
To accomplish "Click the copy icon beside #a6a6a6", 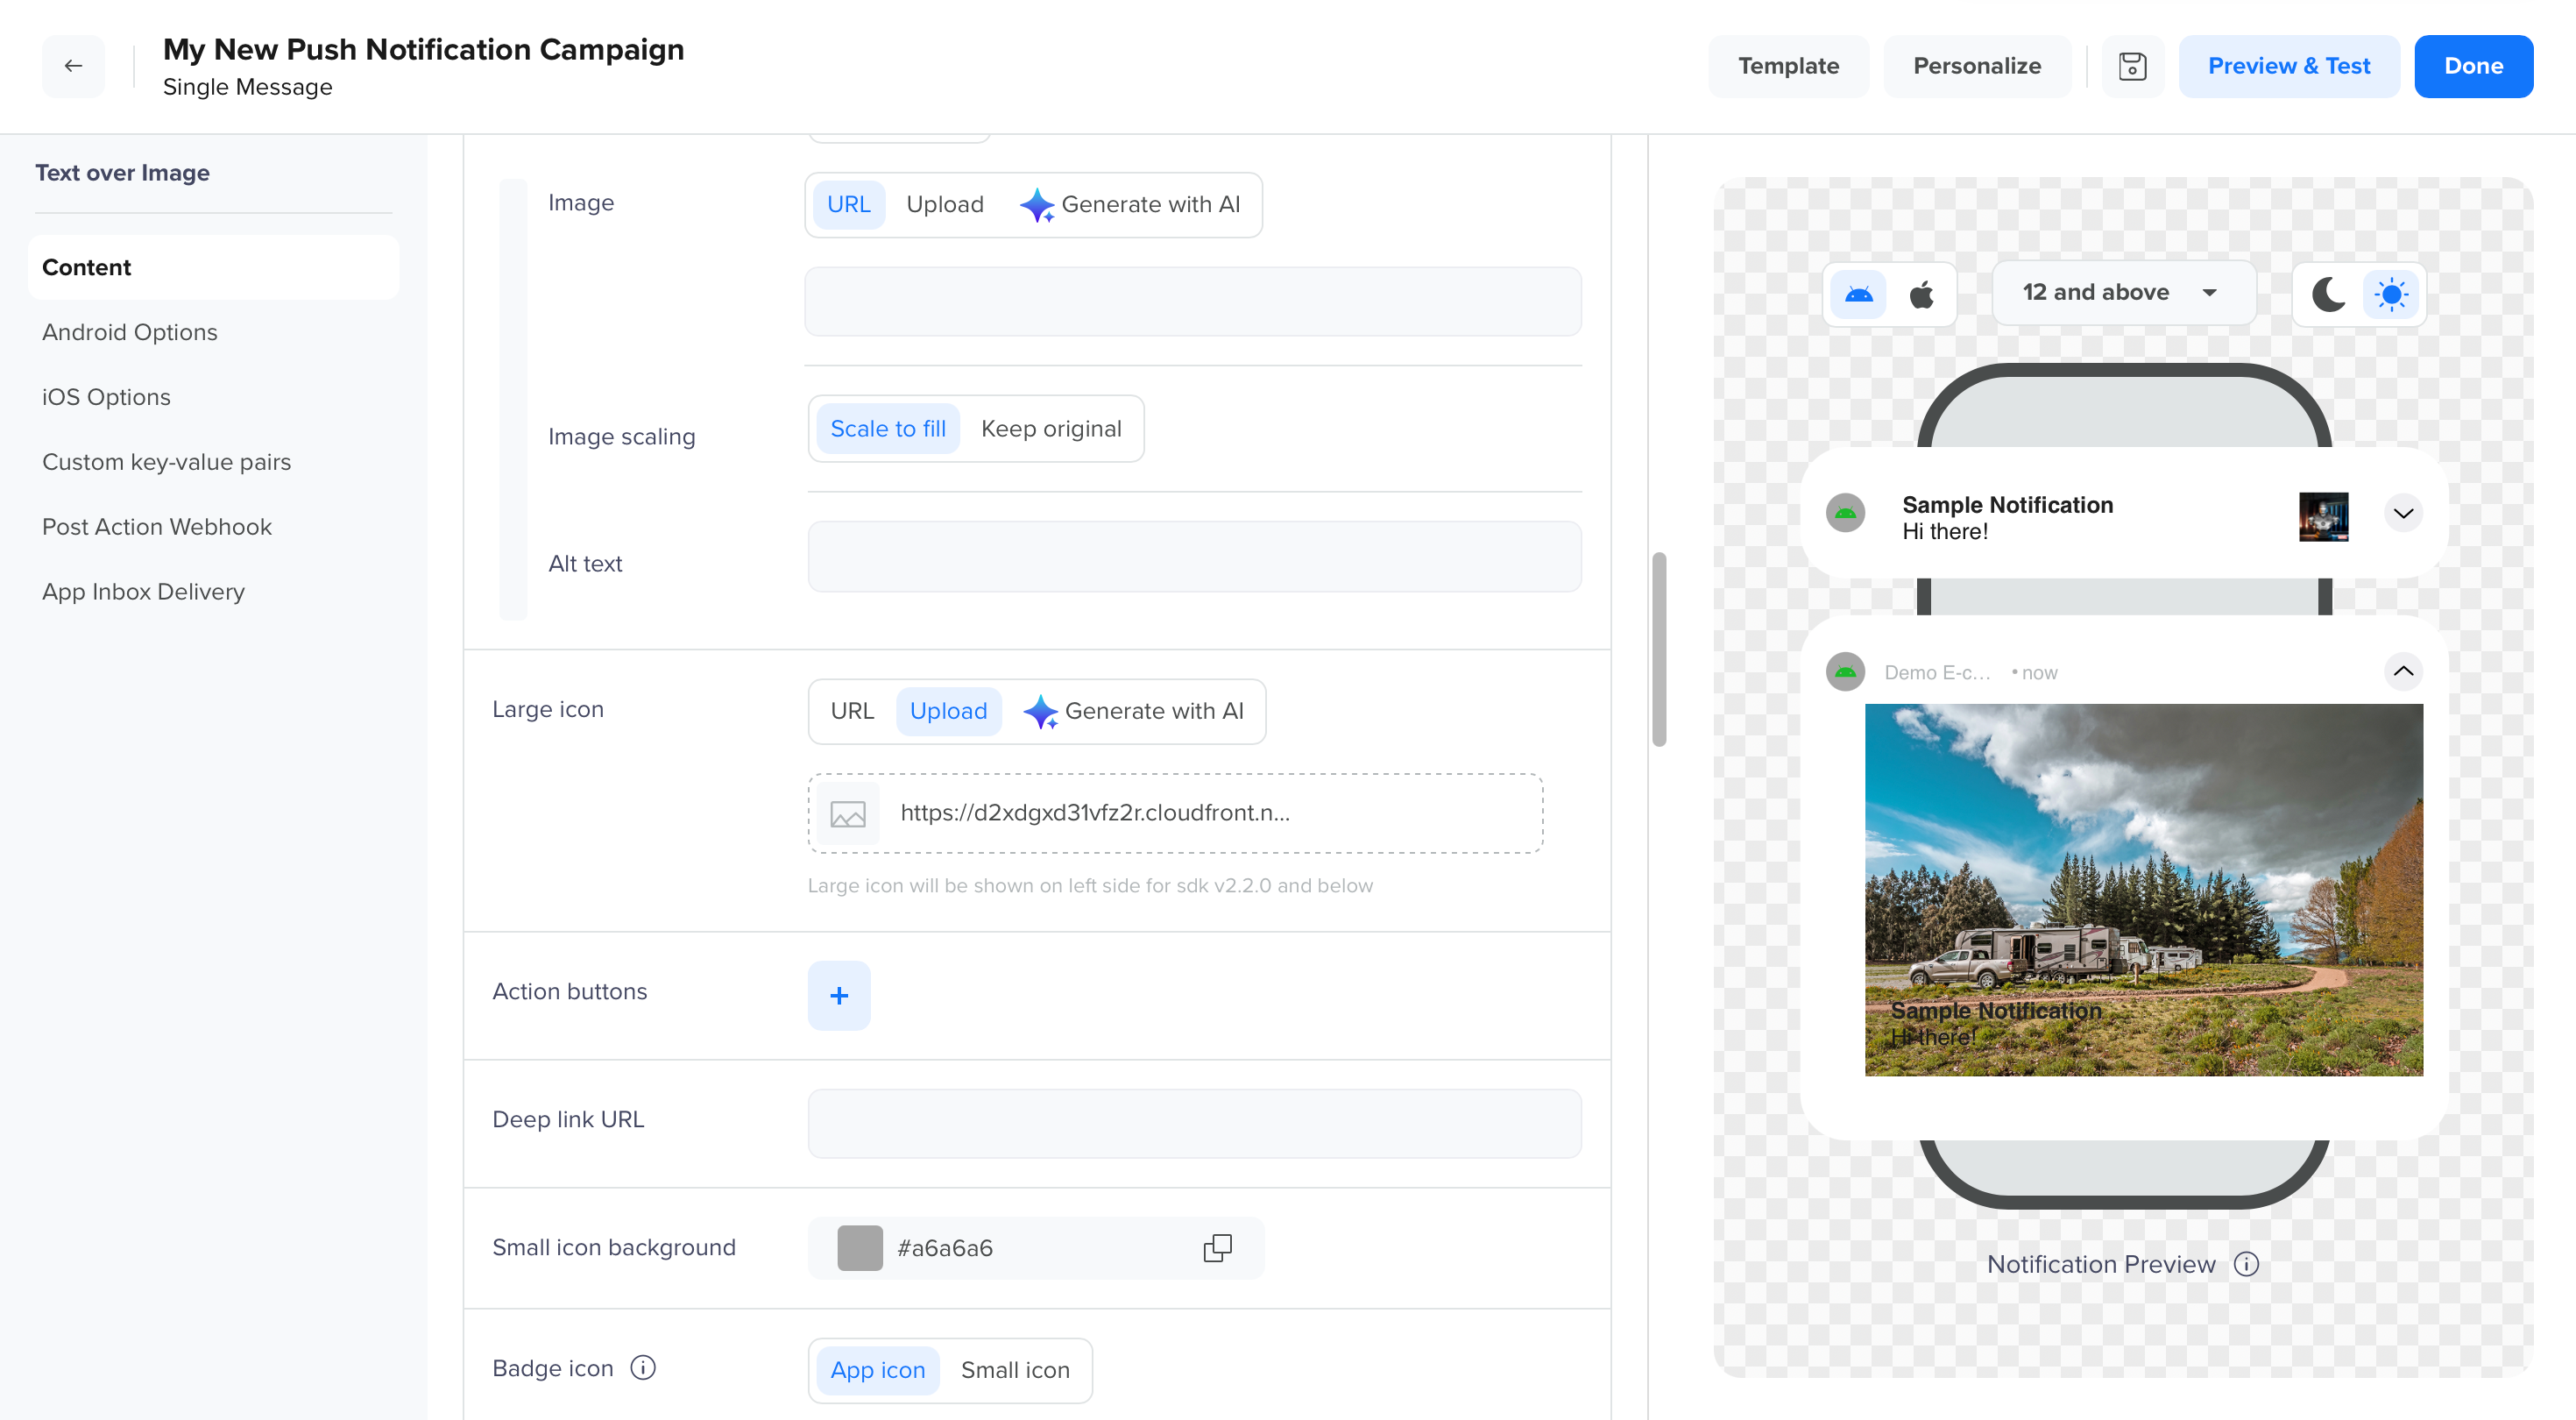I will (1217, 1248).
